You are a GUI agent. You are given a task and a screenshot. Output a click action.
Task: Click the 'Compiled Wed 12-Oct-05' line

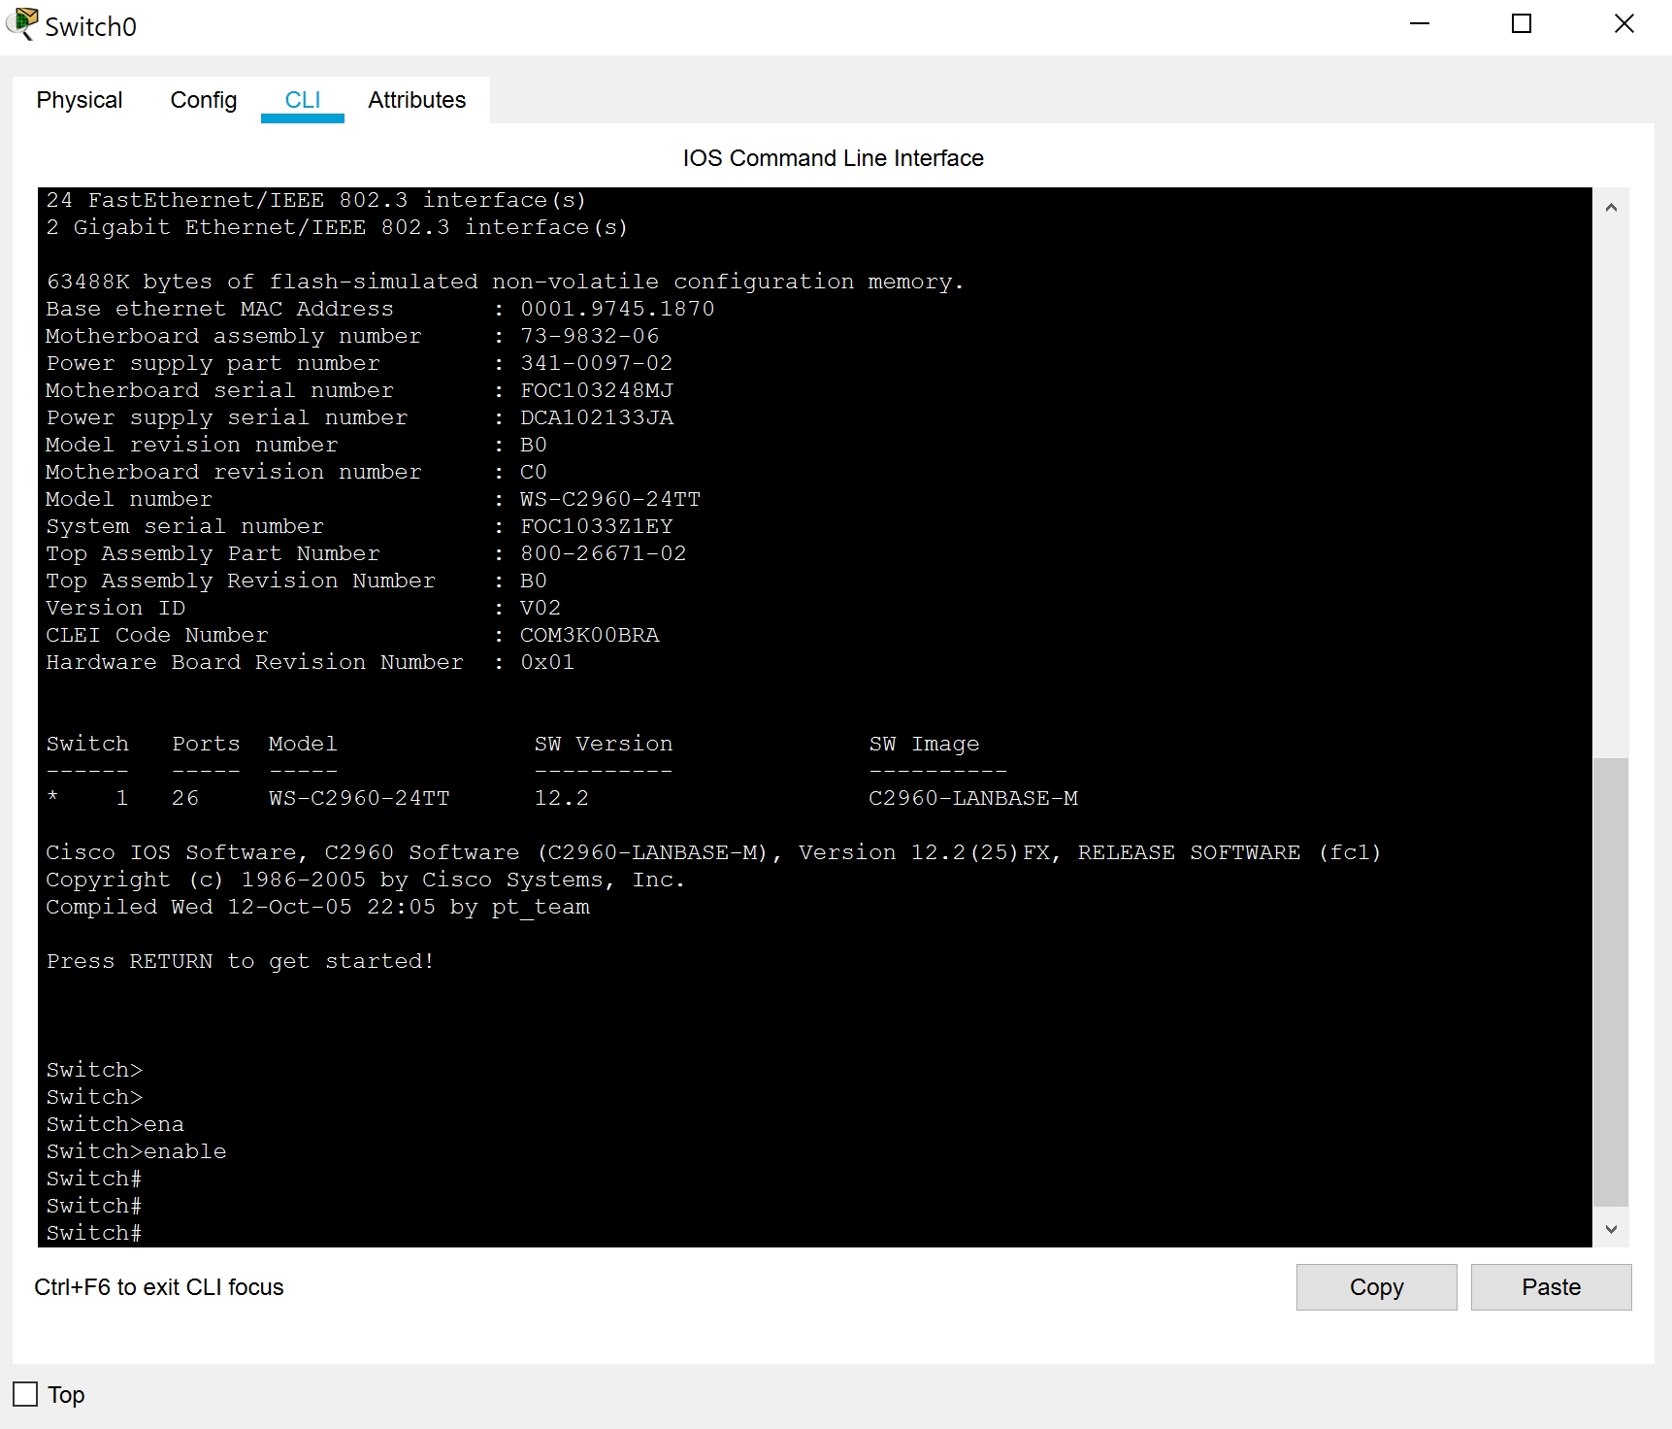pyautogui.click(x=318, y=907)
